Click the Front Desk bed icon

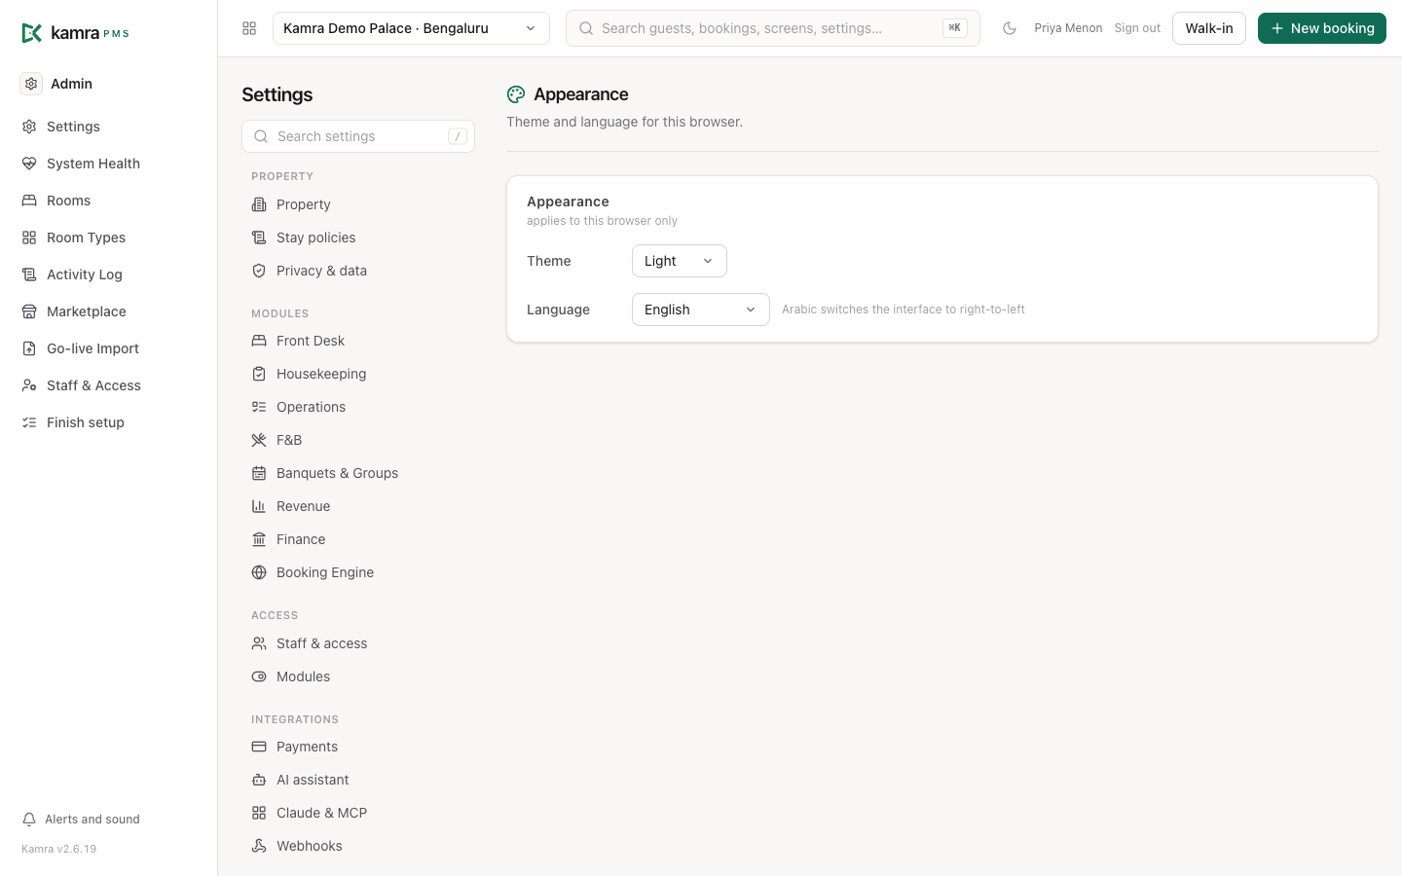[259, 341]
